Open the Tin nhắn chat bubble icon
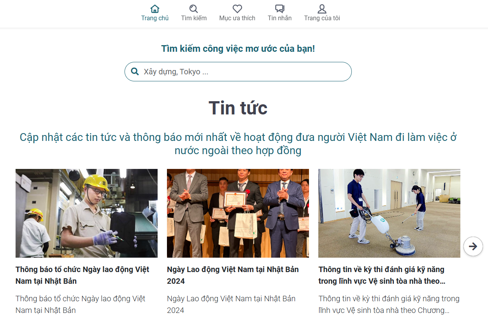The height and width of the screenshot is (332, 488). click(x=279, y=9)
